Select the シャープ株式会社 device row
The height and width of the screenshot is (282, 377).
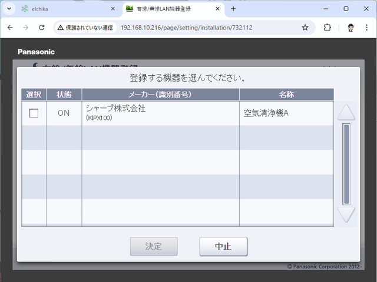click(x=159, y=113)
